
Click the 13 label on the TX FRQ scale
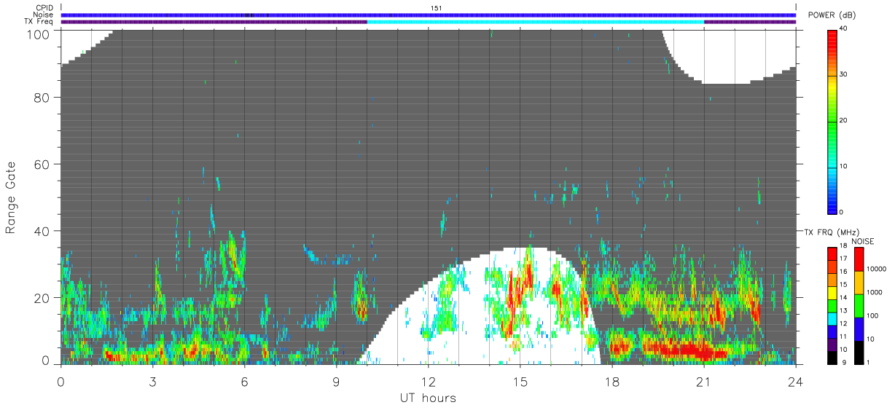pos(843,310)
